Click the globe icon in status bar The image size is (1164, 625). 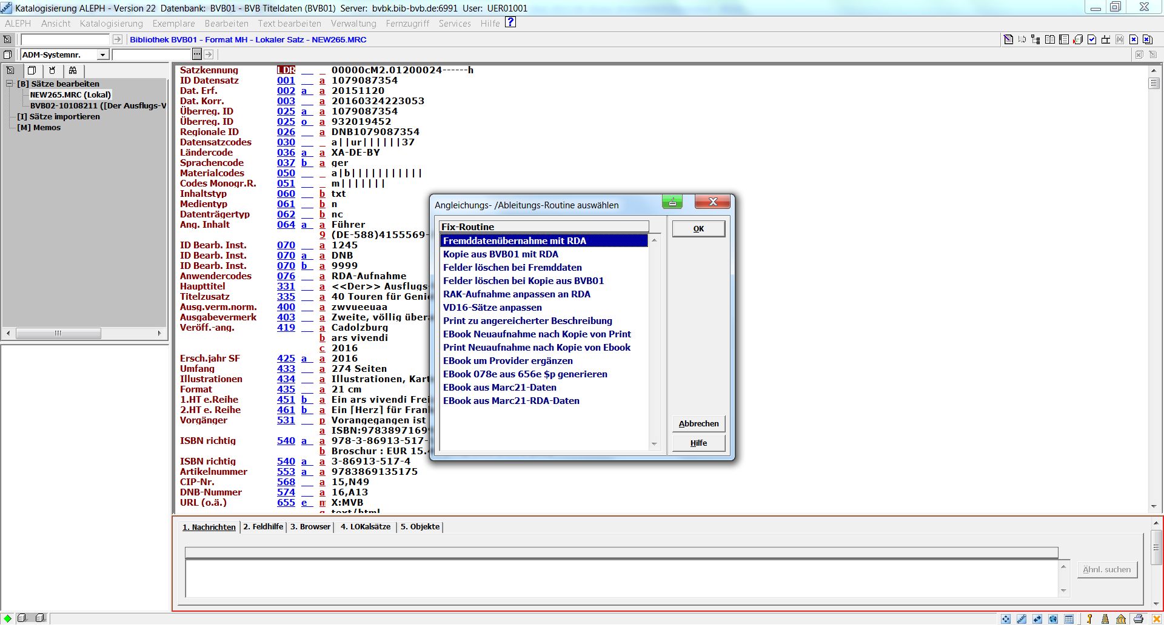1053,619
